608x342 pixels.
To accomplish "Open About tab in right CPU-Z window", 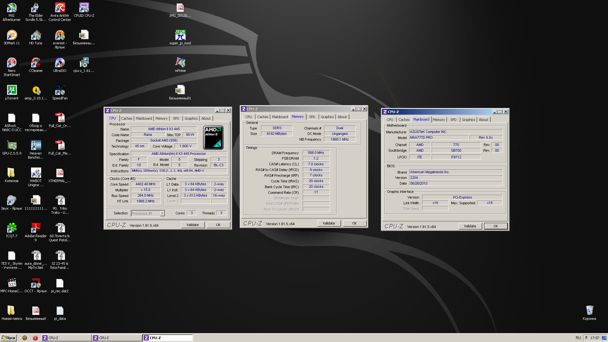I will point(483,120).
